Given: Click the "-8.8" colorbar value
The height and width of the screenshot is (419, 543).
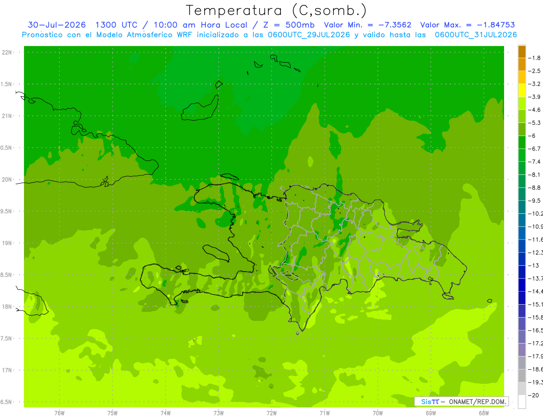Looking at the screenshot, I should pos(534,188).
